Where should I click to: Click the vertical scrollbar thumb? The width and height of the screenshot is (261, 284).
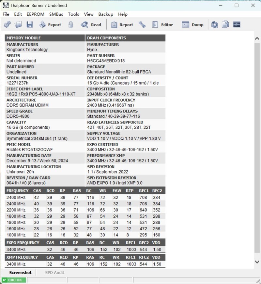click(257, 148)
